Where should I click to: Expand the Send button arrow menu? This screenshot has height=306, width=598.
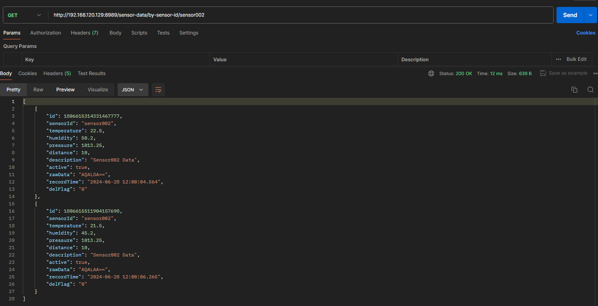591,15
